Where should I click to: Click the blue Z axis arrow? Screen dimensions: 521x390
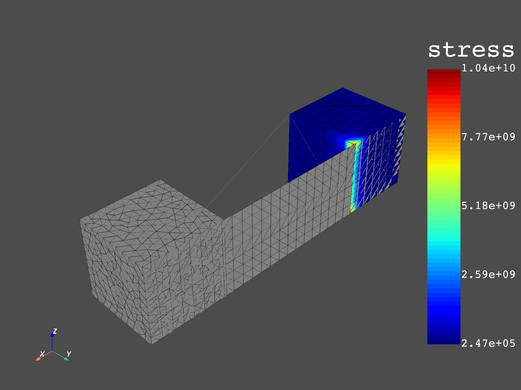pos(52,341)
